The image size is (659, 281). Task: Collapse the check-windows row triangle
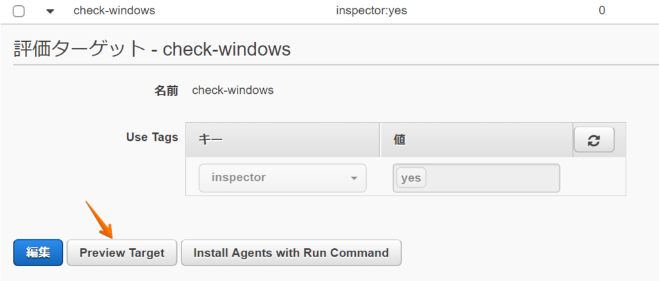click(50, 12)
